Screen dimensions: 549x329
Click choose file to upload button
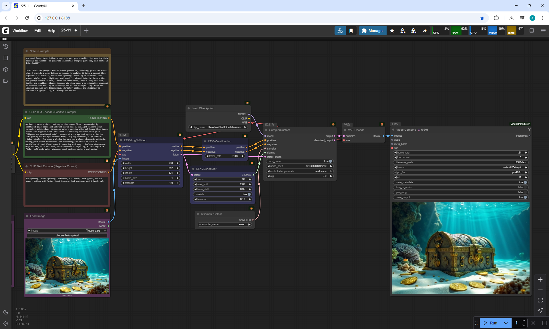67,236
